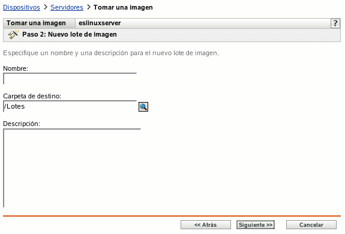Click the Paso 2: Nuevo lote de imagen heading
This screenshot has height=234, width=345.
coord(70,34)
